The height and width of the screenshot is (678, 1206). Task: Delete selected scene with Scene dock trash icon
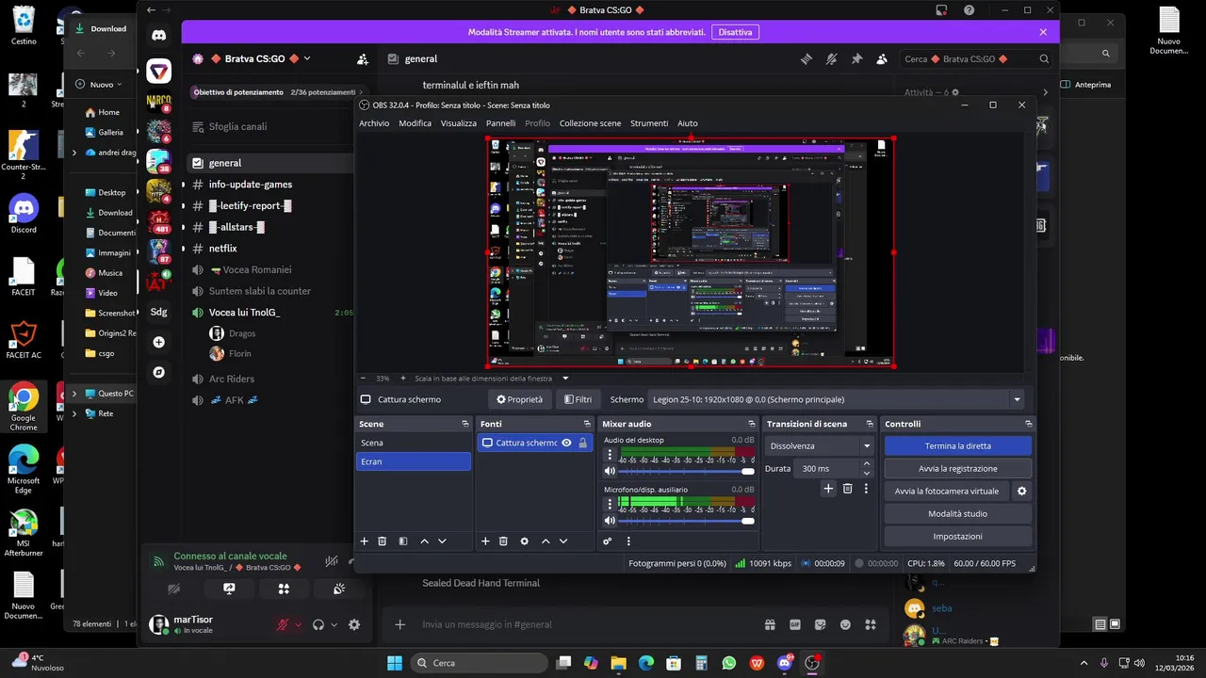[382, 541]
